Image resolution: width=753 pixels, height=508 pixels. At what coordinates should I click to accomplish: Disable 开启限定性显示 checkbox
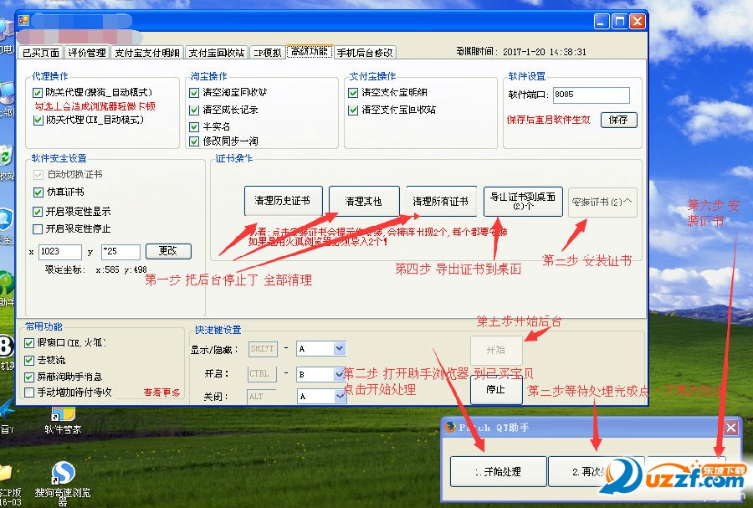tap(37, 211)
